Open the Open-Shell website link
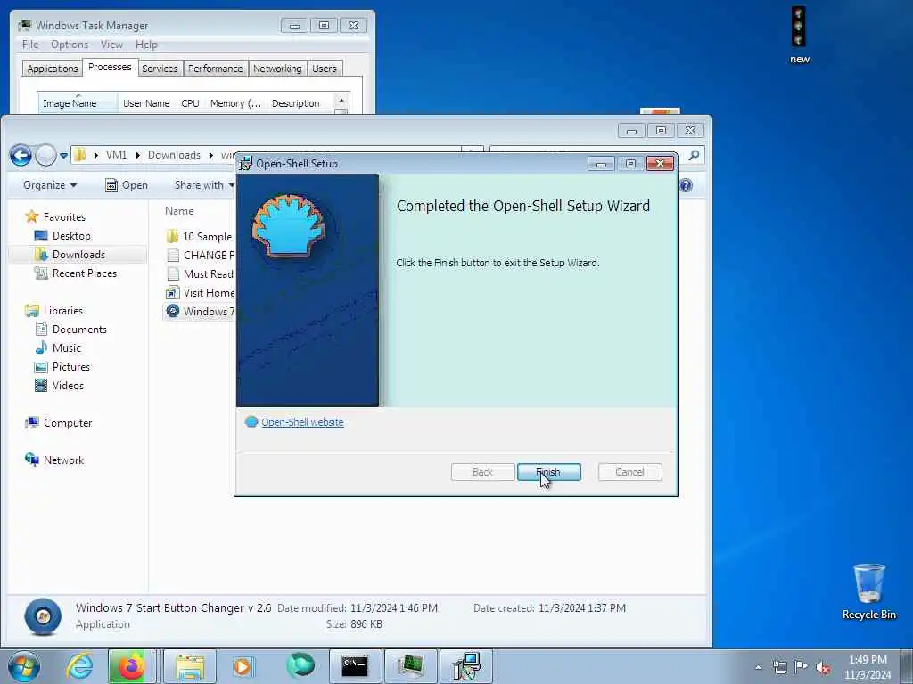The height and width of the screenshot is (684, 913). click(x=302, y=422)
